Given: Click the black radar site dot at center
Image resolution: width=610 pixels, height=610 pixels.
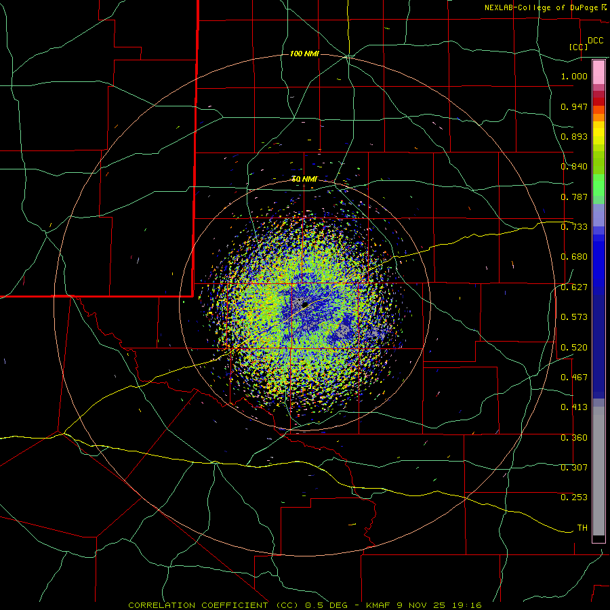Looking at the screenshot, I should point(304,304).
